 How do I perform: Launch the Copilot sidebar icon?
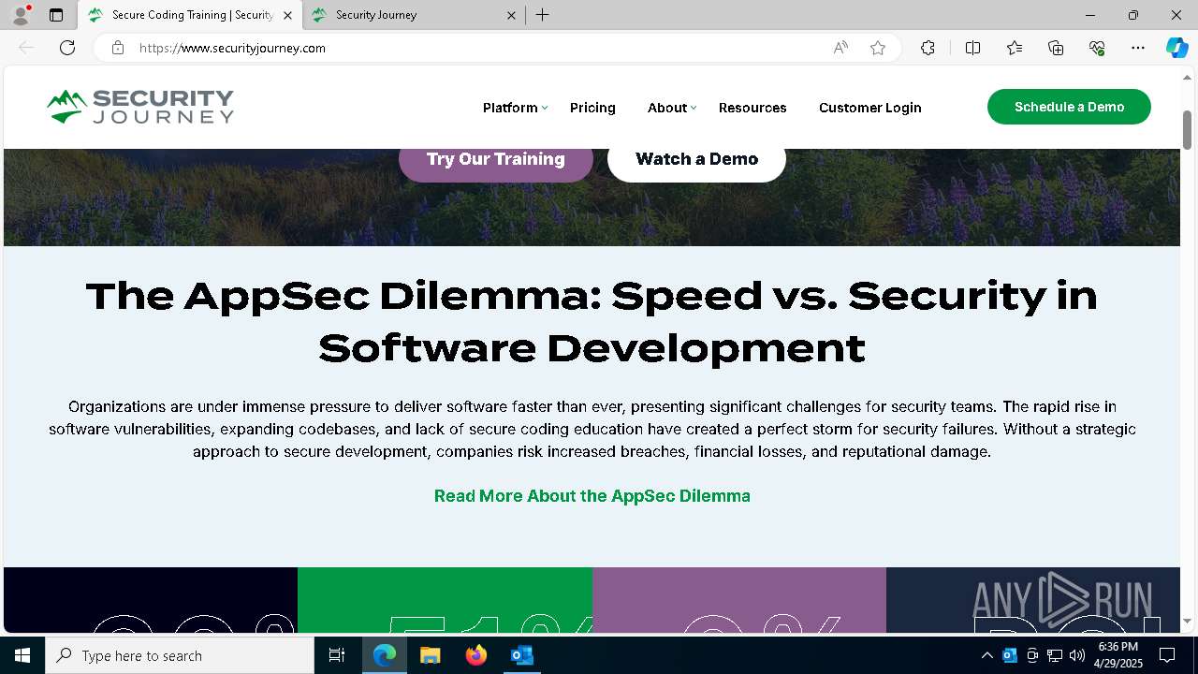pyautogui.click(x=1176, y=48)
